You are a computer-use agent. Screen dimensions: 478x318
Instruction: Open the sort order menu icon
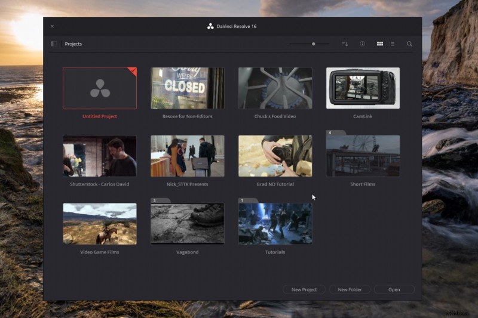(345, 44)
